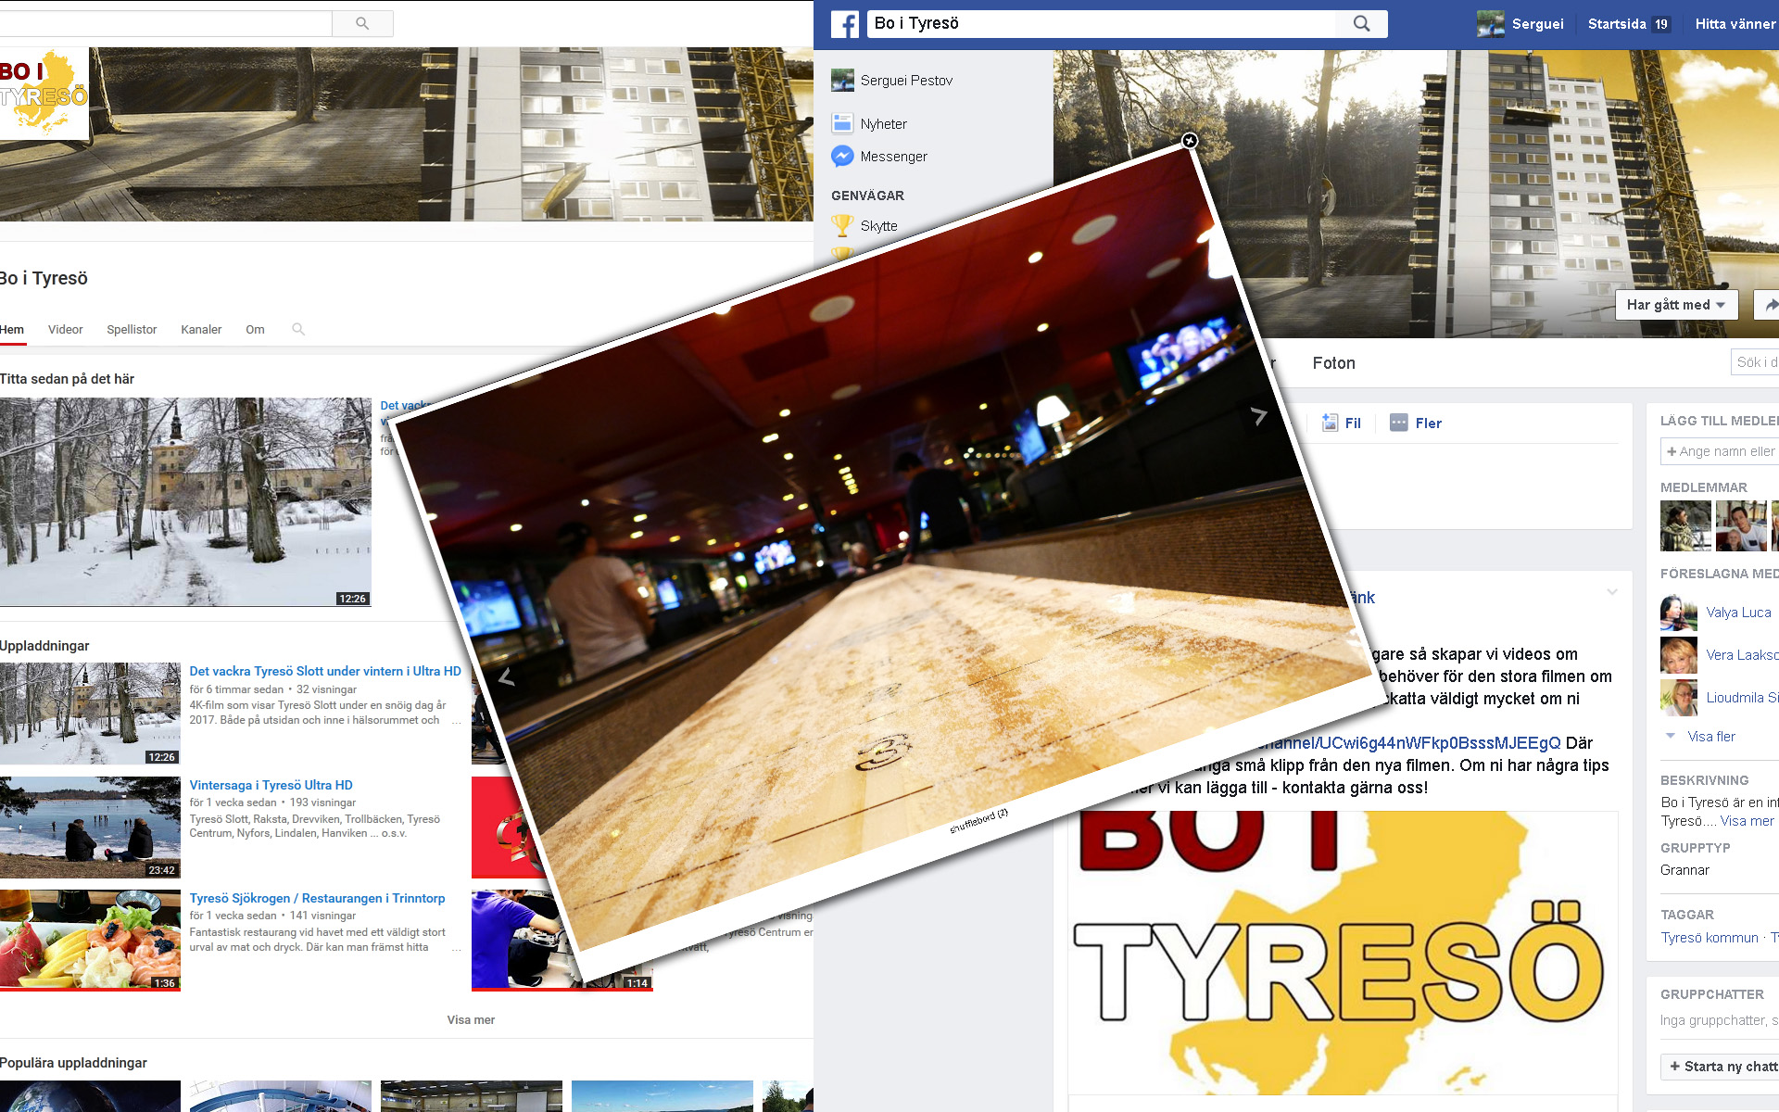Show more uploads with Visa mer
Screen dimensions: 1779x1112
pos(471,1019)
